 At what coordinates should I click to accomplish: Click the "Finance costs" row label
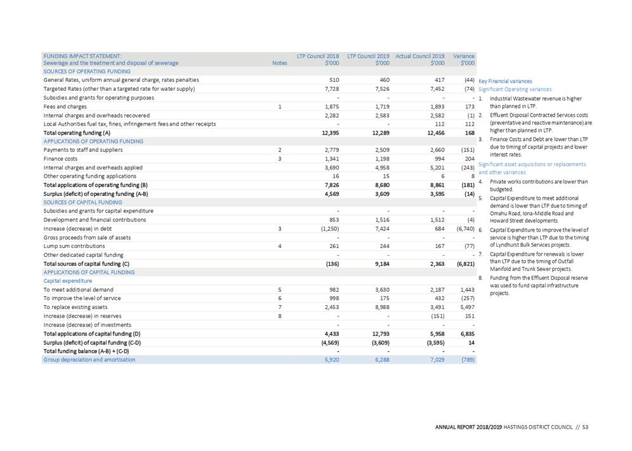pyautogui.click(x=60, y=159)
